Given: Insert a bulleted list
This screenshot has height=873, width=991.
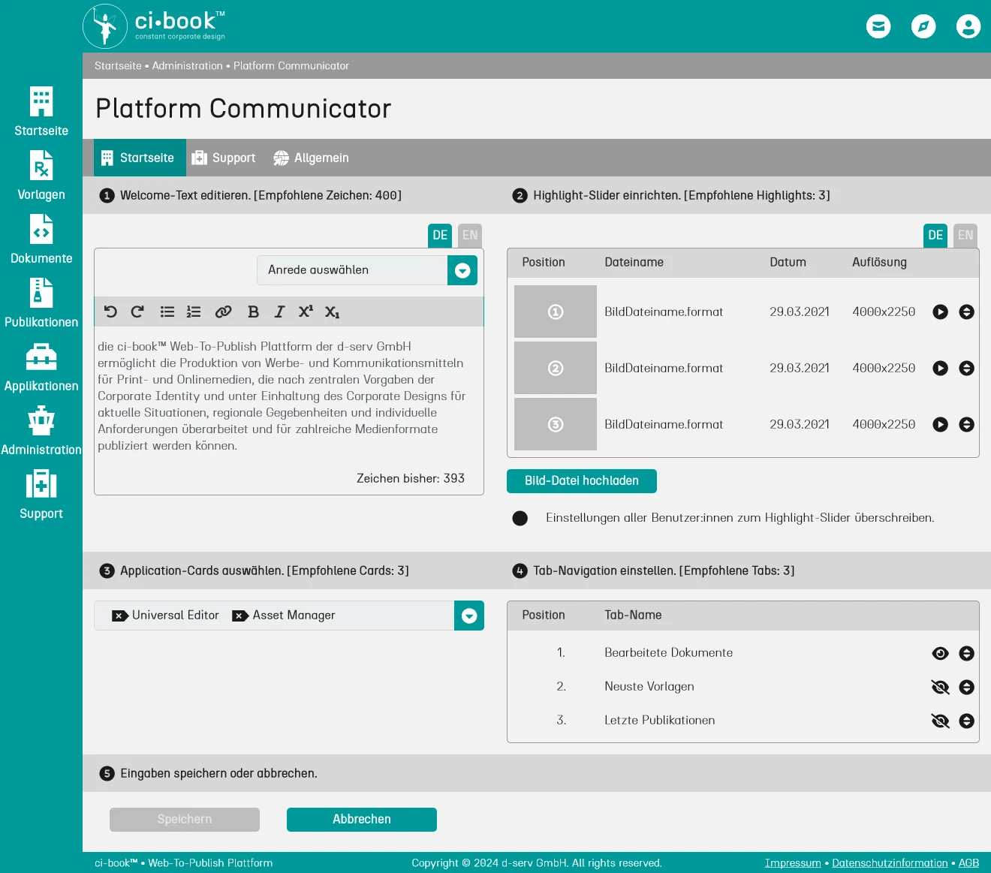Looking at the screenshot, I should pos(167,312).
